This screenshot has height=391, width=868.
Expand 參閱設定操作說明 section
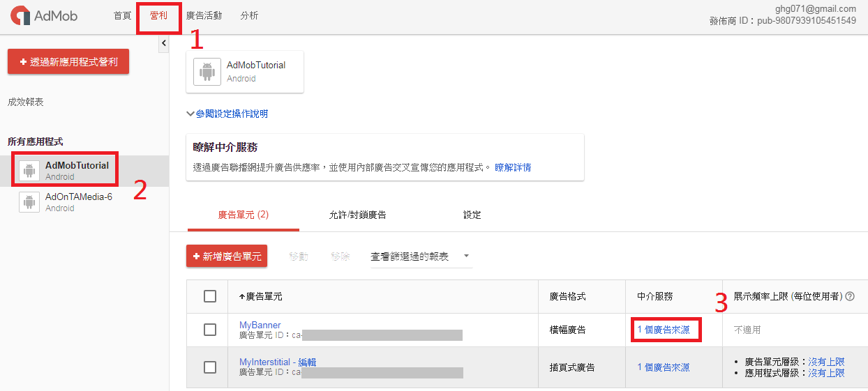coord(227,114)
